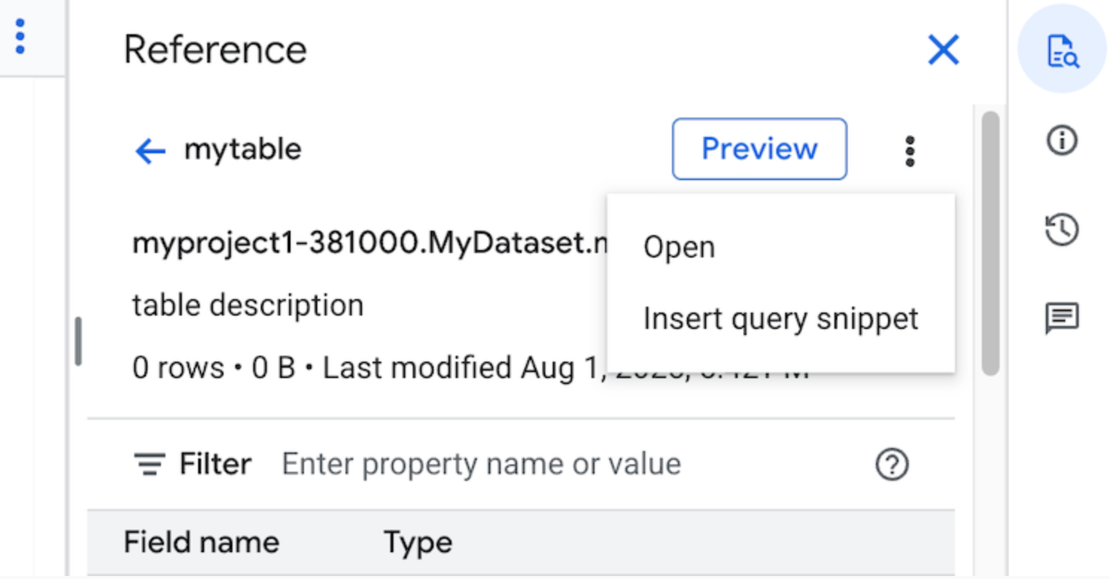Viewport: 1110px width, 579px height.
Task: Open the help icon beside the filter field
Action: click(892, 464)
